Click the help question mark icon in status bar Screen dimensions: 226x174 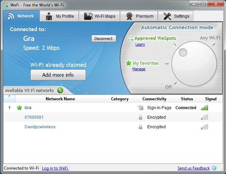[x=214, y=168]
